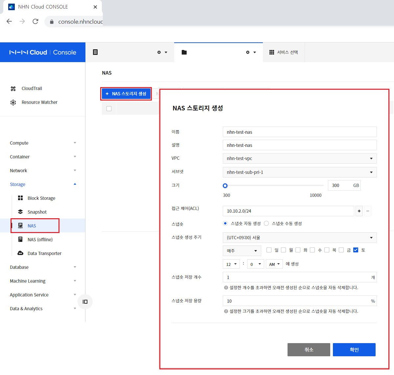
Task: Toggle the NAS list select-all checkbox
Action: point(109,108)
